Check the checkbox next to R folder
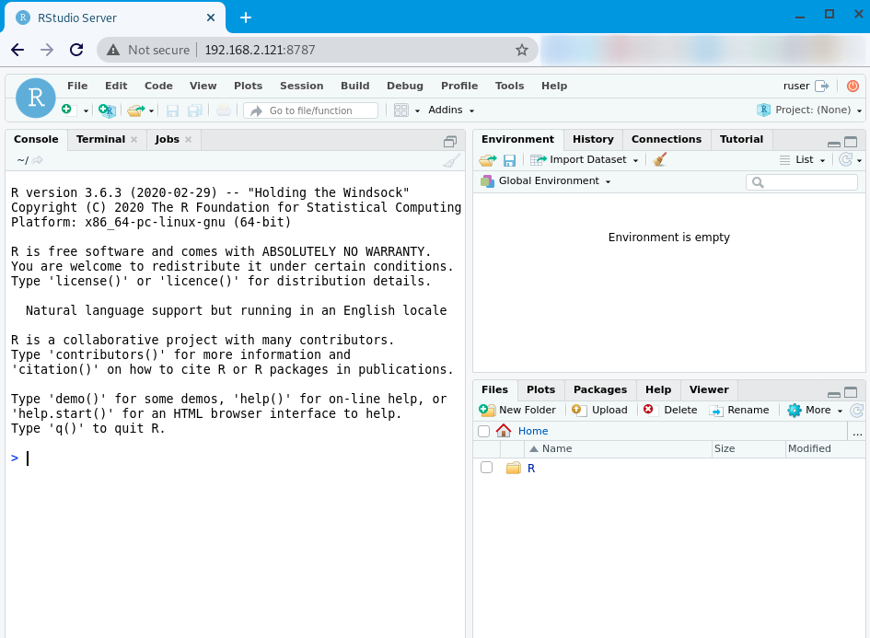 click(486, 468)
